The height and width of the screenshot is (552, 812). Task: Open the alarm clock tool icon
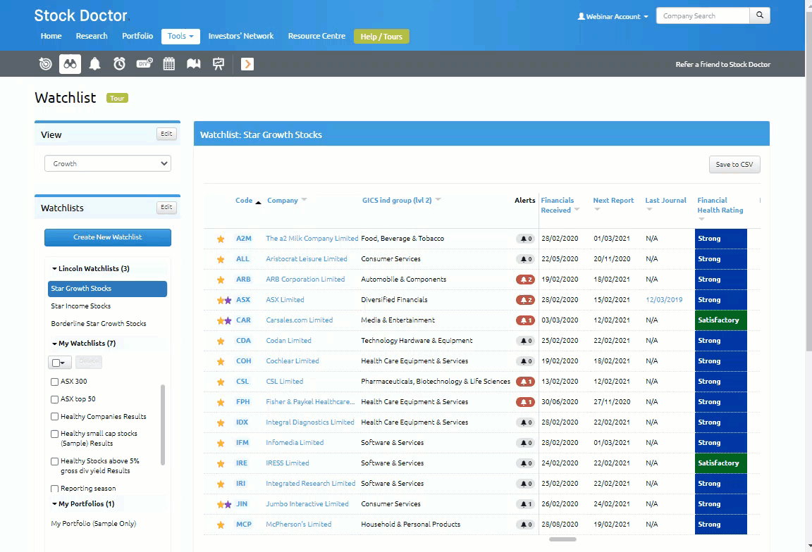(120, 63)
